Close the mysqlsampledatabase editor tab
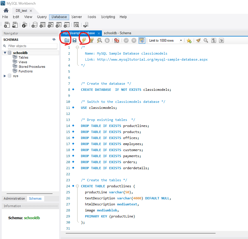The image size is (248, 239). pyautogui.click(x=99, y=33)
